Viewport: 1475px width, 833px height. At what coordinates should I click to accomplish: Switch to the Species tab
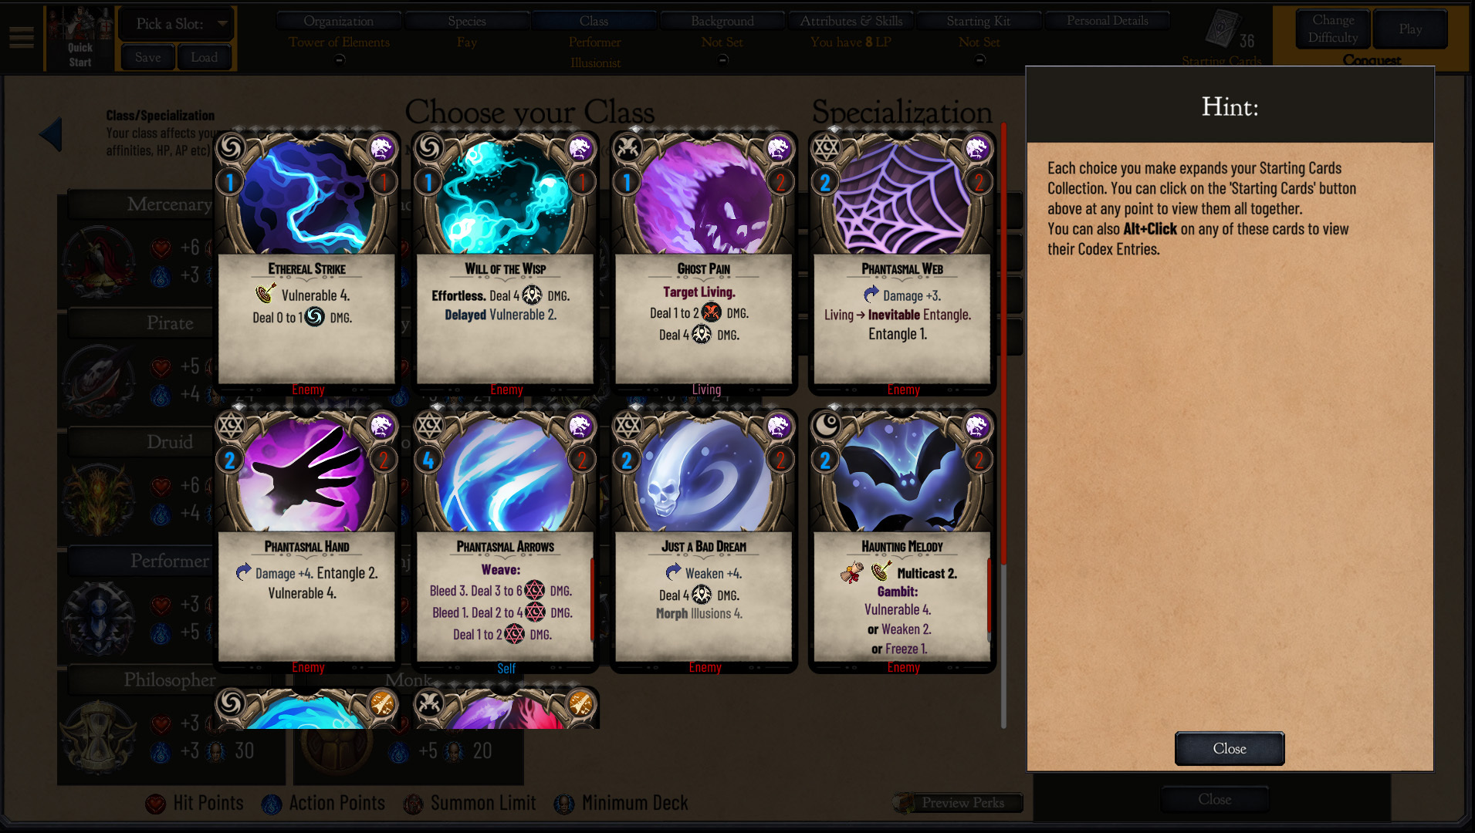click(466, 21)
